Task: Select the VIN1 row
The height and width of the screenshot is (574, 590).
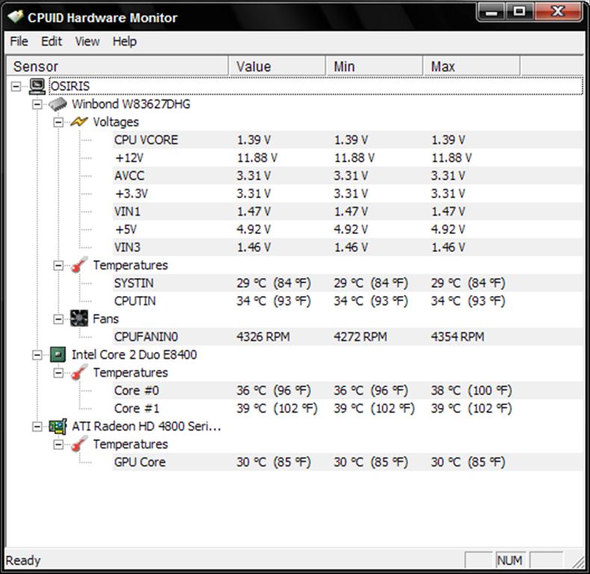Action: (348, 212)
